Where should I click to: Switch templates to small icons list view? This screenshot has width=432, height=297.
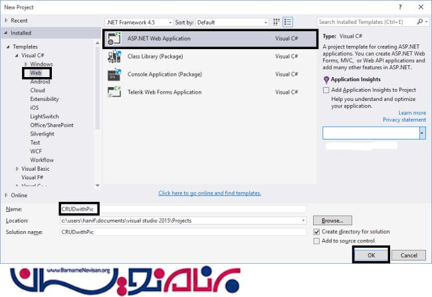[x=288, y=22]
